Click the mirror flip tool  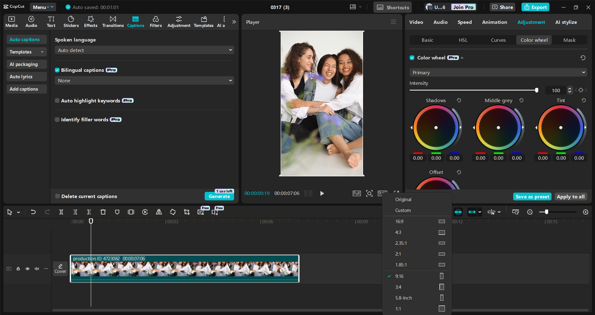pos(159,212)
